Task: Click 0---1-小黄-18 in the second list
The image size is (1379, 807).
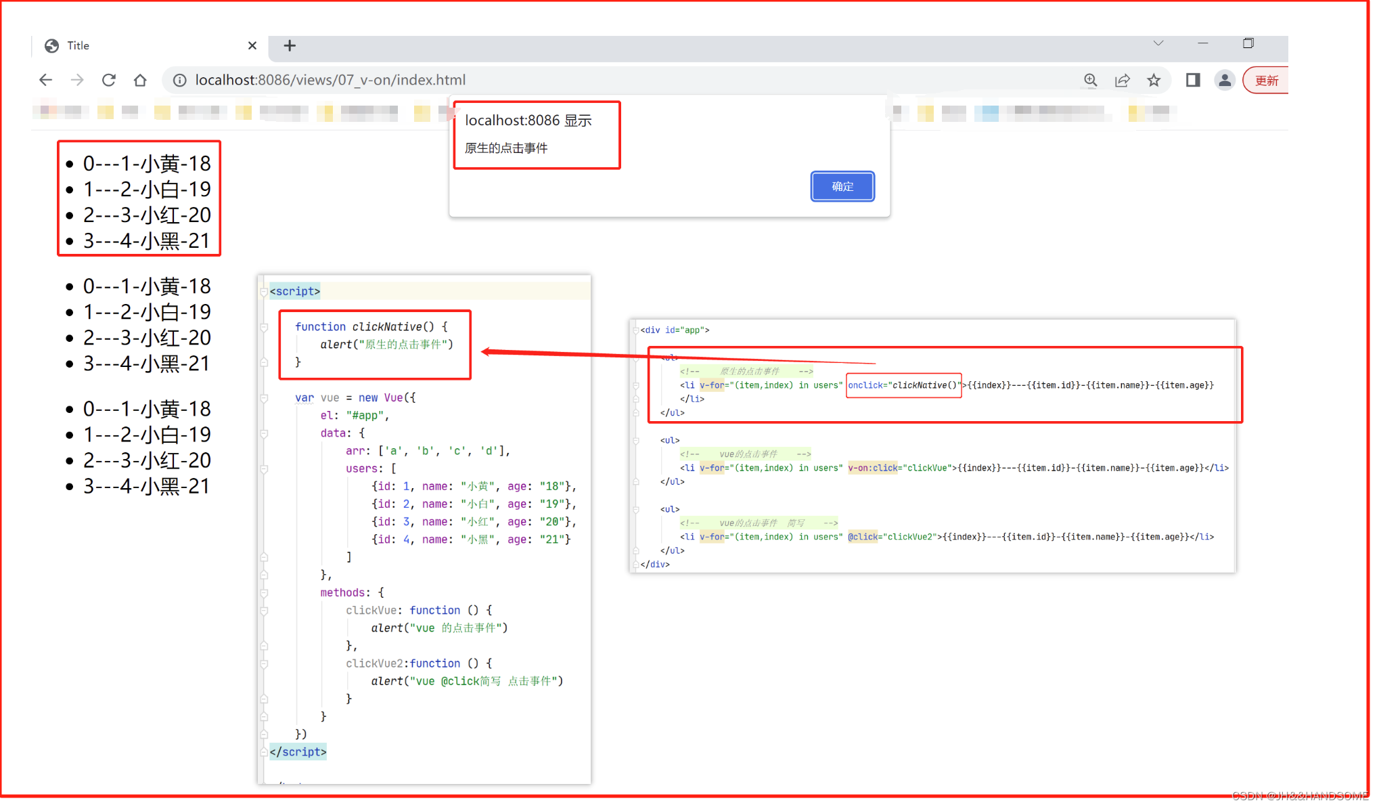Action: tap(146, 286)
